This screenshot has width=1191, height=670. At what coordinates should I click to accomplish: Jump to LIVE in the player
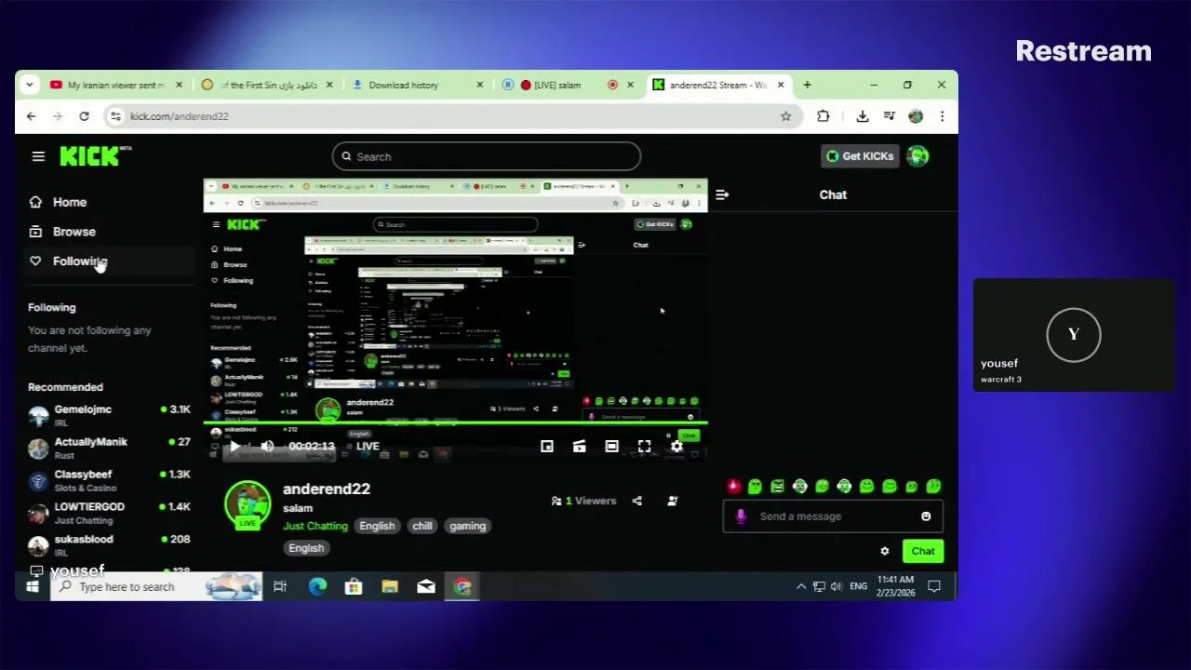point(368,447)
